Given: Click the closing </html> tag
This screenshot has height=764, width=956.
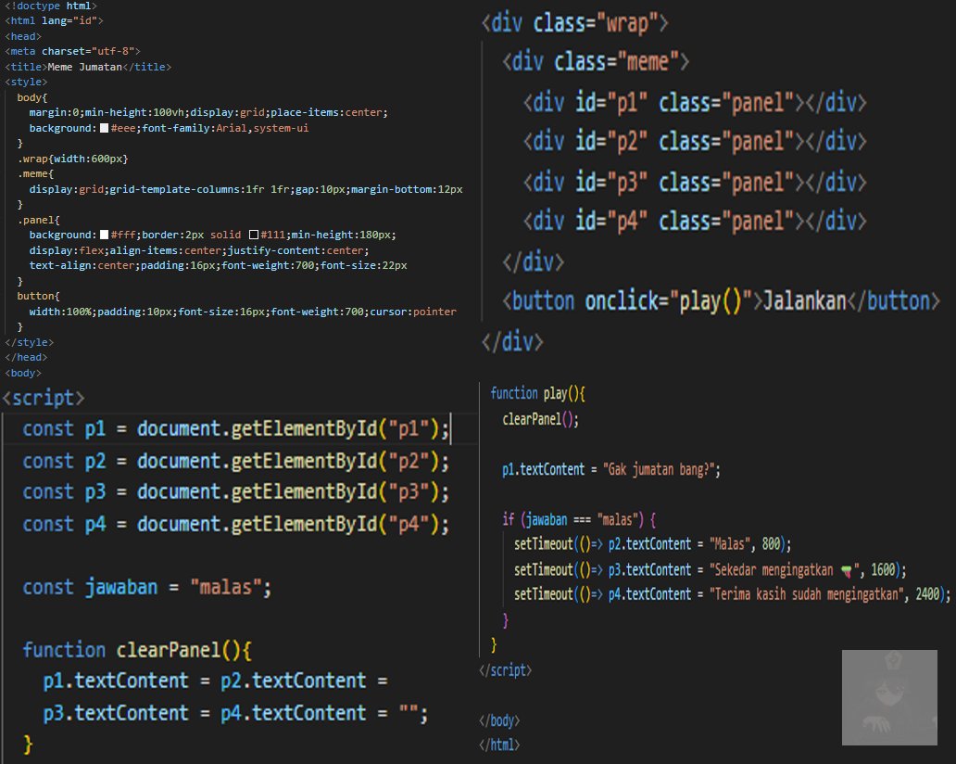Looking at the screenshot, I should click(x=499, y=745).
